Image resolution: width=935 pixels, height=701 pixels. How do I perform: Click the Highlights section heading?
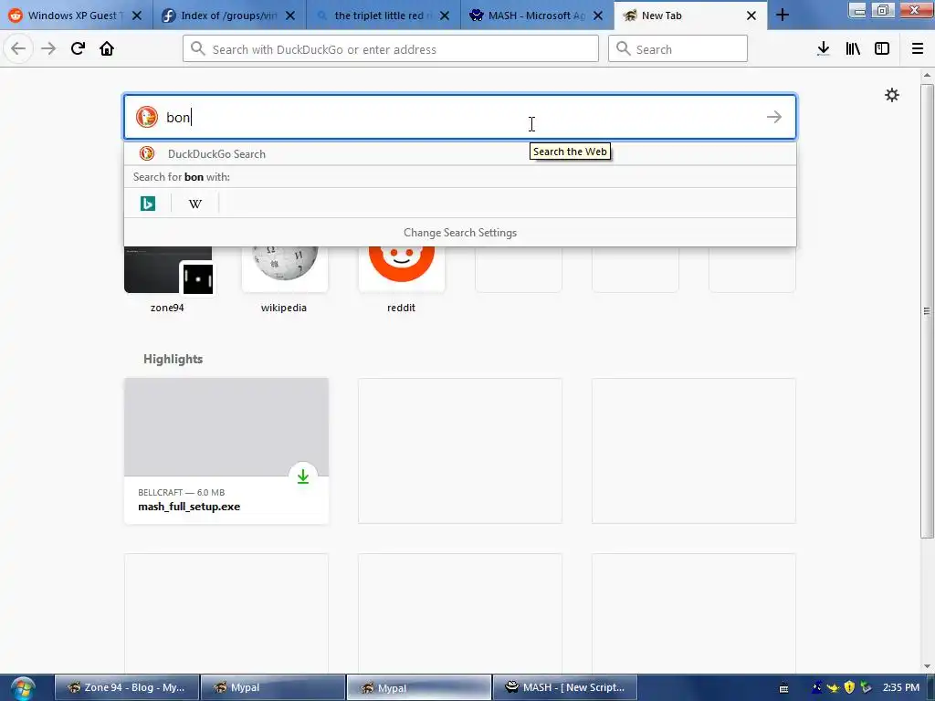coord(173,359)
